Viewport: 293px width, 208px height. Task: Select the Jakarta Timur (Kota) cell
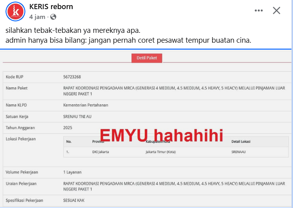click(x=161, y=152)
